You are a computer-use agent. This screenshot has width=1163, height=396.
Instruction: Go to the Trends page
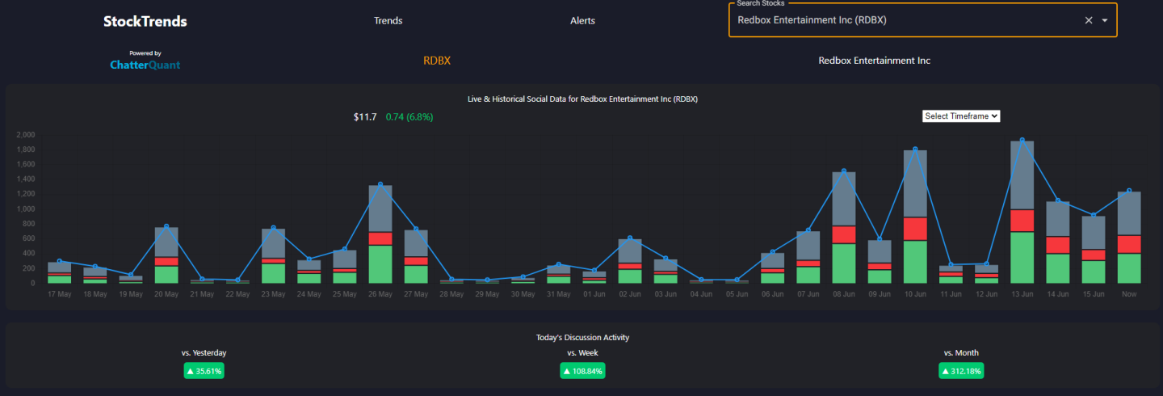[388, 21]
